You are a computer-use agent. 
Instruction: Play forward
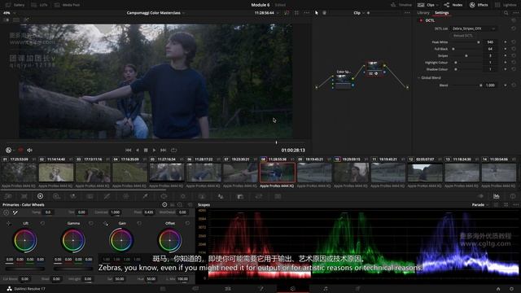(x=154, y=150)
